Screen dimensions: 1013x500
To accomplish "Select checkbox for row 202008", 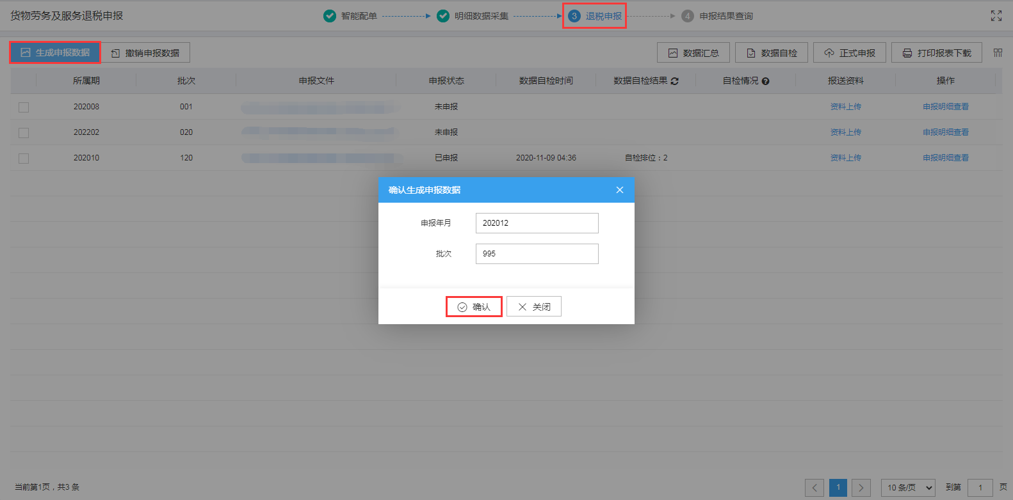I will coord(24,107).
